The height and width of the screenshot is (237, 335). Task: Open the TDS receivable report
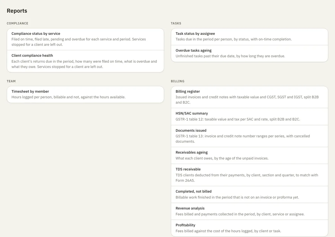249,175
